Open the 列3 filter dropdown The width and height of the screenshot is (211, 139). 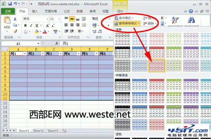[x=61, y=54]
